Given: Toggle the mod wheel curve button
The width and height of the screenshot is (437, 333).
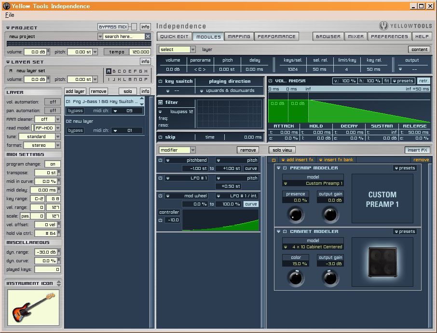Looking at the screenshot, I should [251, 204].
